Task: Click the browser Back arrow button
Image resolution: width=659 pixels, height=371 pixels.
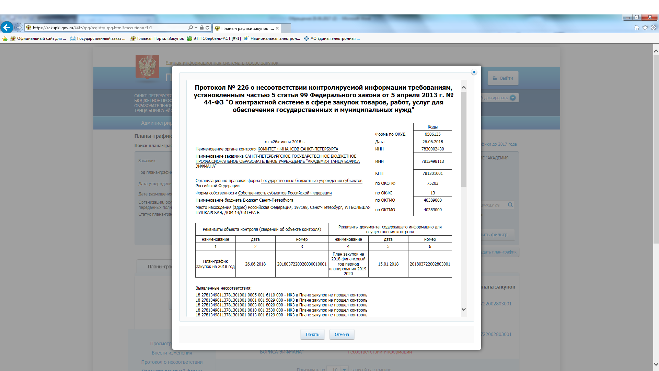Action: coord(7,27)
